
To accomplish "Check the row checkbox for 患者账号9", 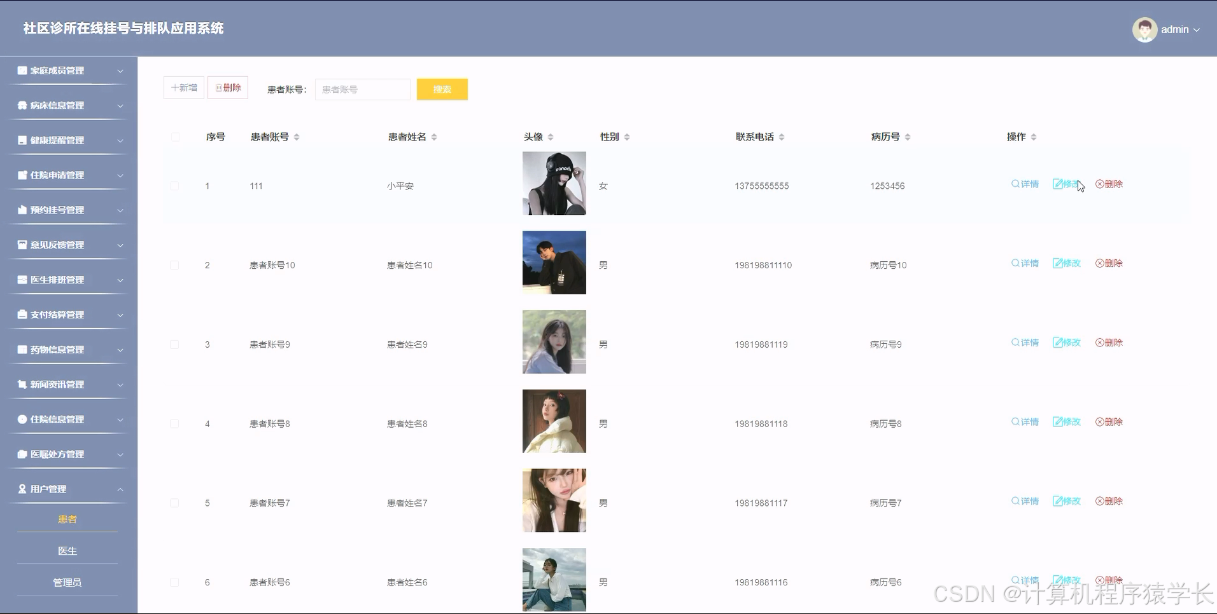I will pos(174,344).
